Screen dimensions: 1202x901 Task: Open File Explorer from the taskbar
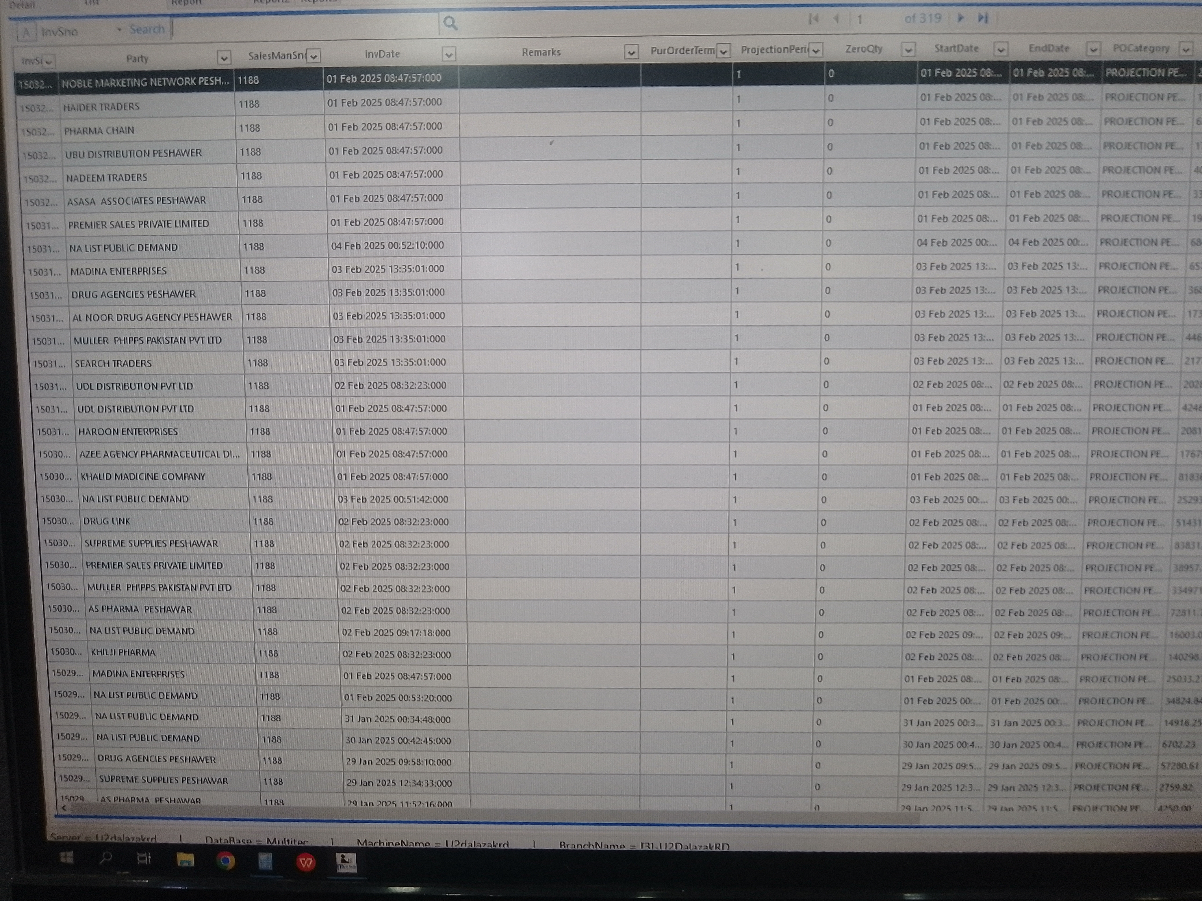tap(185, 860)
